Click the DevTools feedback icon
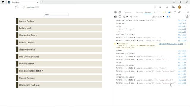 tap(179, 12)
